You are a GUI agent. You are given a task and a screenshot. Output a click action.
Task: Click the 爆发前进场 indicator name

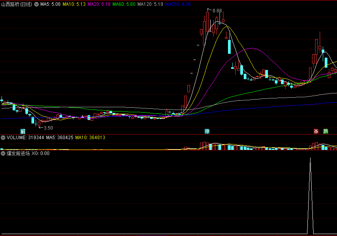(18, 153)
